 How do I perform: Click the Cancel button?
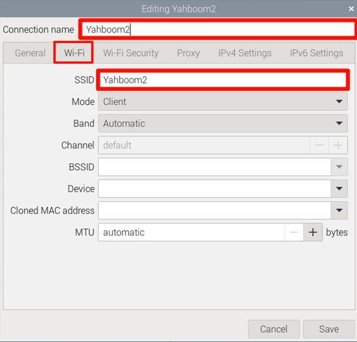click(273, 329)
